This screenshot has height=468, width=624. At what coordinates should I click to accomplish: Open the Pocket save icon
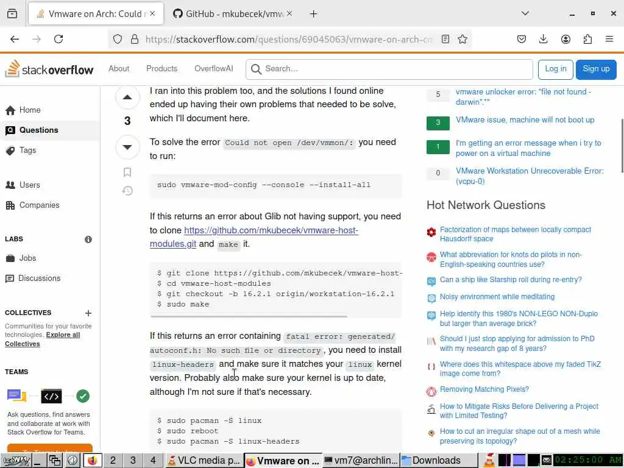click(522, 39)
